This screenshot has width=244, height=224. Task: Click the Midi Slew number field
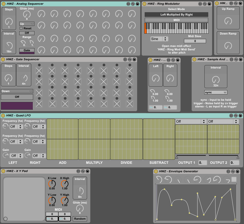(195, 41)
